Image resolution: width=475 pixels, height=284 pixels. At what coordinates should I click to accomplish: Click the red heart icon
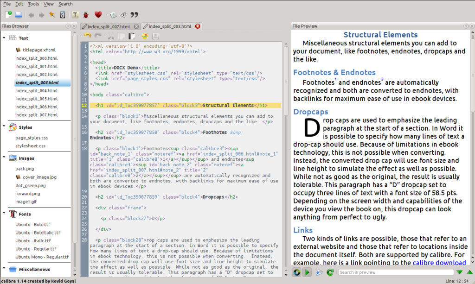pyautogui.click(x=98, y=15)
